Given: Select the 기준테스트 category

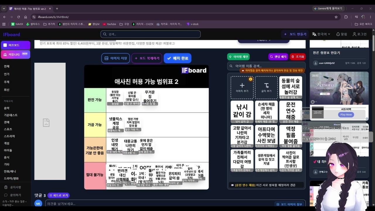Looking at the screenshot, I should [11, 115].
